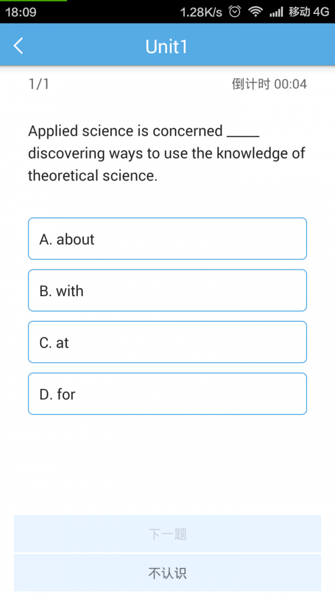The height and width of the screenshot is (596, 335).
Task: Tap the 移动 4G carrier label
Action: point(309,12)
